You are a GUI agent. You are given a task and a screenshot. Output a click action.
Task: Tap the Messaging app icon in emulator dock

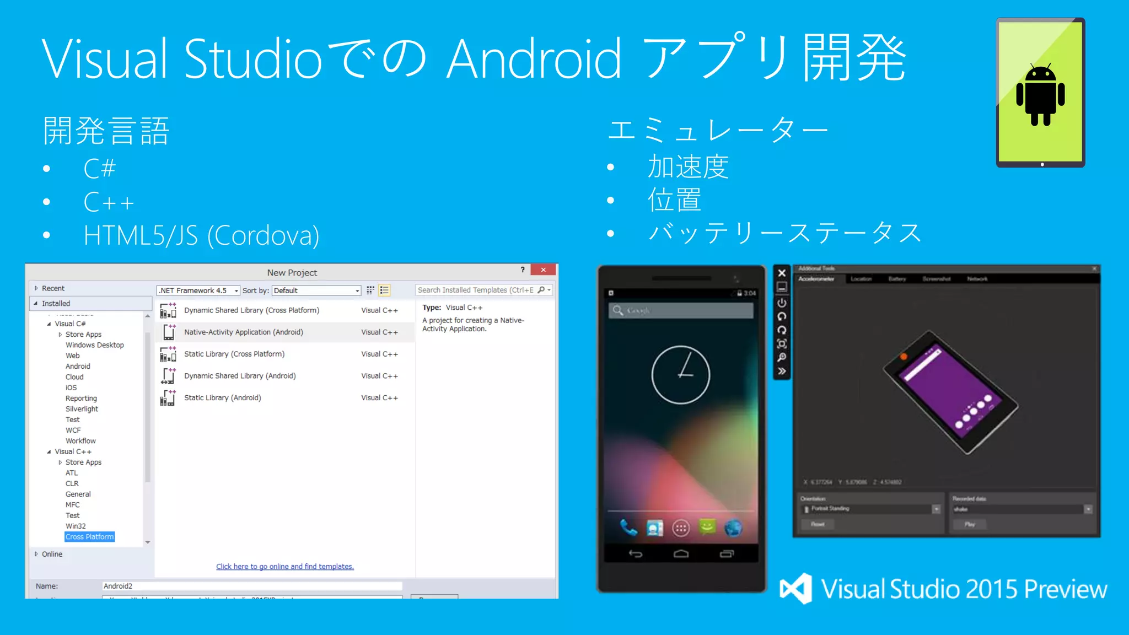click(707, 528)
